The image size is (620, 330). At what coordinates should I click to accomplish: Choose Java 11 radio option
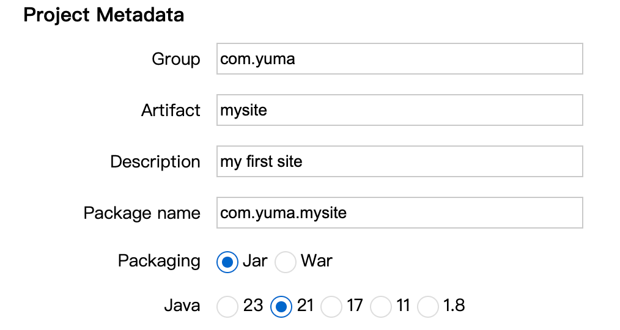381,306
